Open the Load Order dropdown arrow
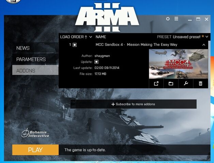 [91, 37]
